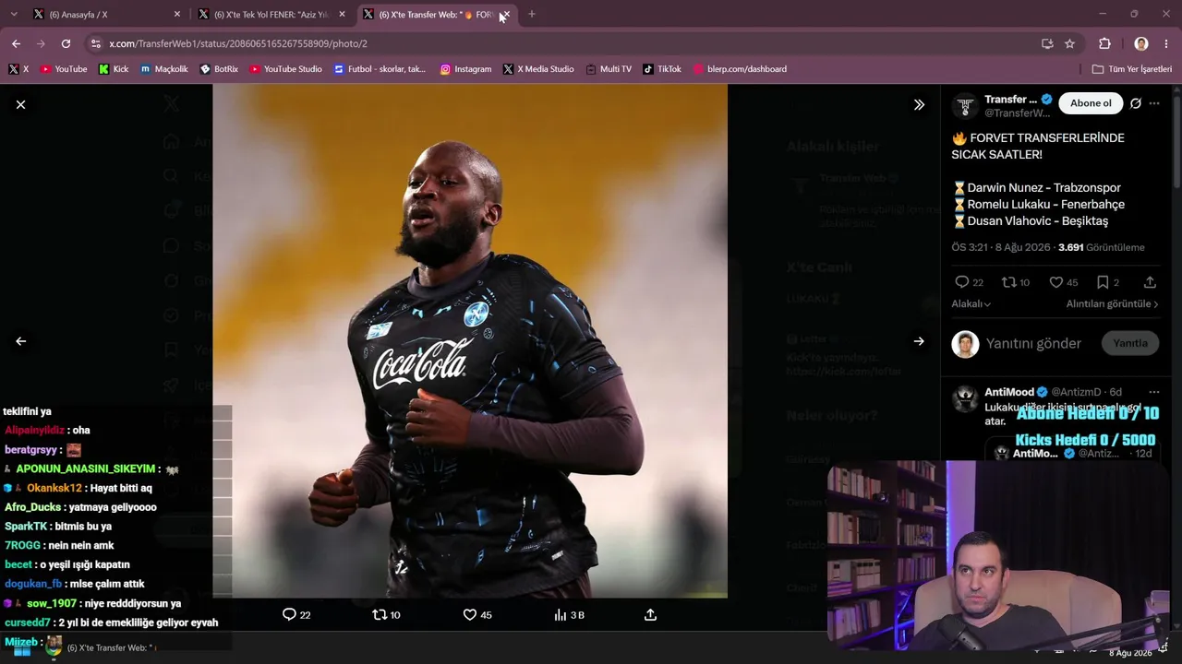Click the Darwin Nunez - Trabzonspor line
Image resolution: width=1182 pixels, height=664 pixels.
click(x=1036, y=187)
